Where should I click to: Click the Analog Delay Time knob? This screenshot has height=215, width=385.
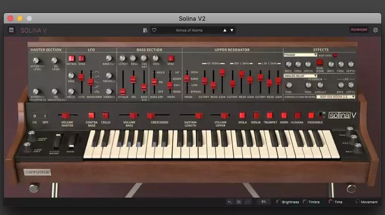pos(289,85)
